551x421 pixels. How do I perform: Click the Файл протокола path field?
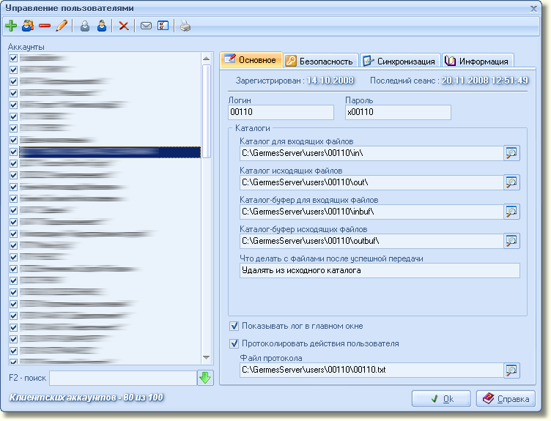pyautogui.click(x=371, y=370)
